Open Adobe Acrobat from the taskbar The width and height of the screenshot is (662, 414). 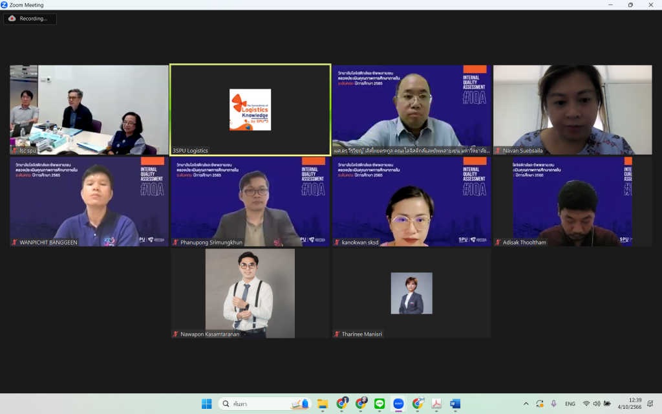(436, 404)
